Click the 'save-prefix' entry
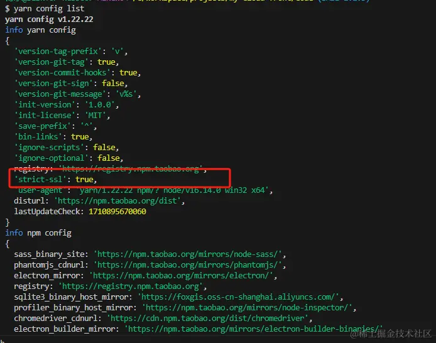Image resolution: width=436 pixels, height=343 pixels. (55, 126)
